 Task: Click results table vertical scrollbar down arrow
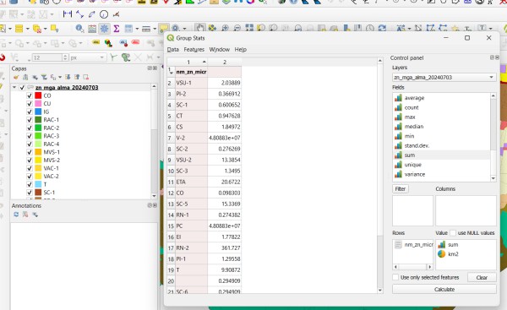point(380,291)
